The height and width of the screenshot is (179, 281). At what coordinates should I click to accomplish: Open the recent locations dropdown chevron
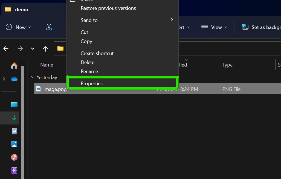point(33,49)
